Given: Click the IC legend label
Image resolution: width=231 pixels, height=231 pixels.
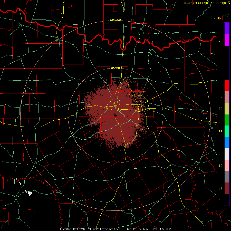Looking at the screenshot, I should 220,166.
